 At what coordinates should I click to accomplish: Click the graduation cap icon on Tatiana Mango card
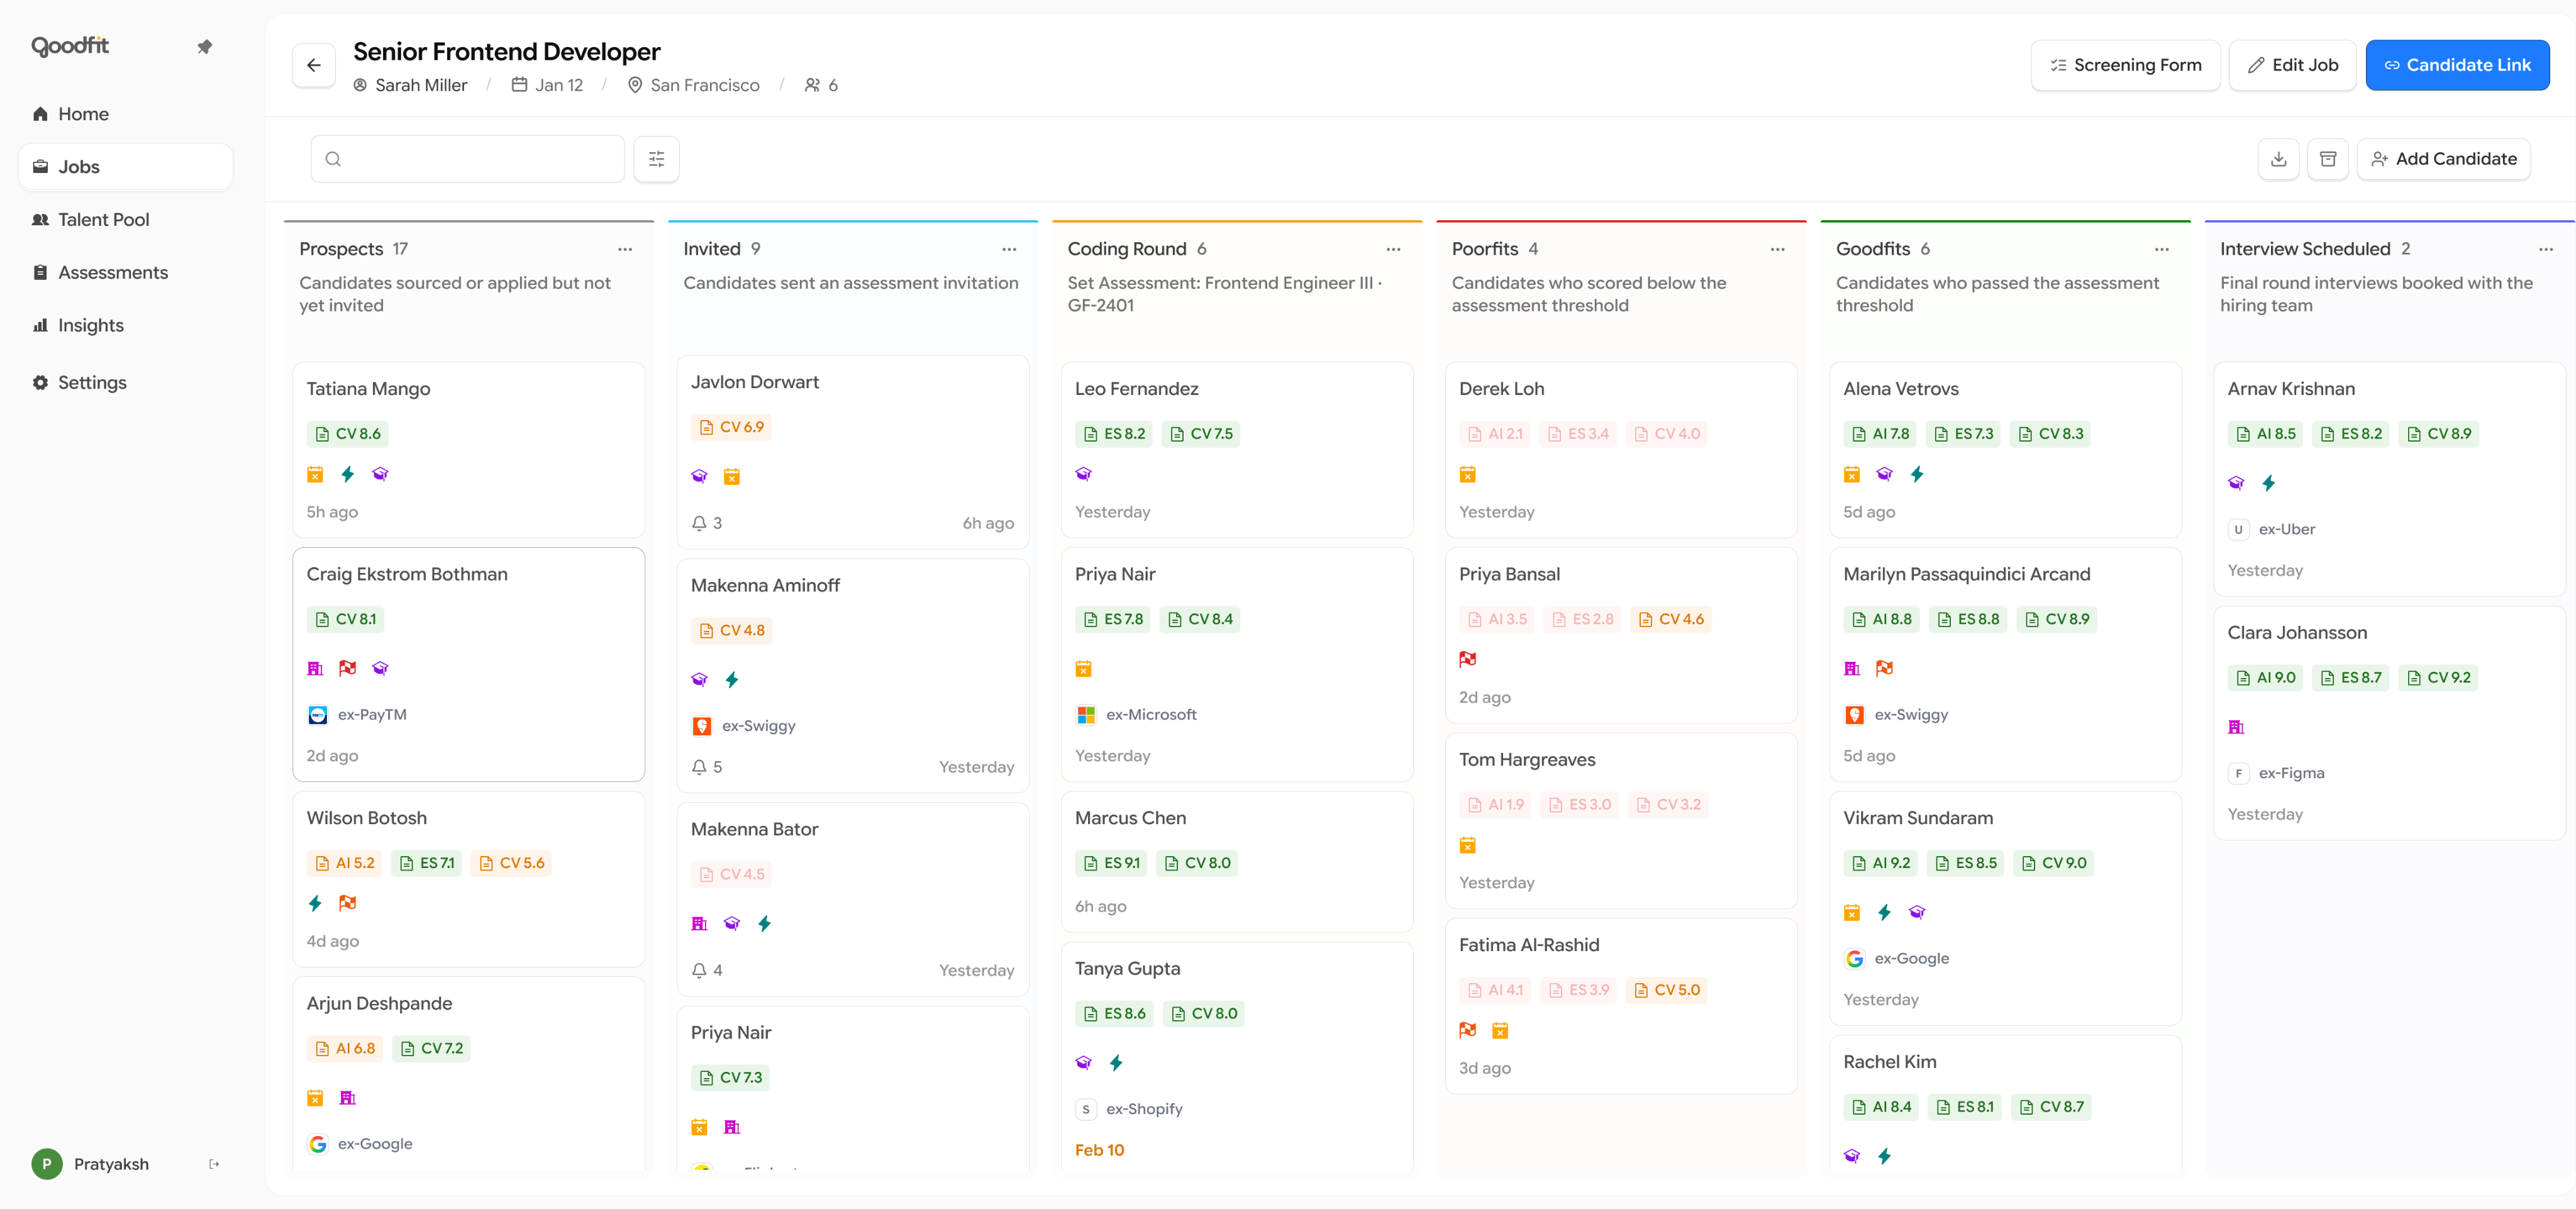tap(380, 474)
